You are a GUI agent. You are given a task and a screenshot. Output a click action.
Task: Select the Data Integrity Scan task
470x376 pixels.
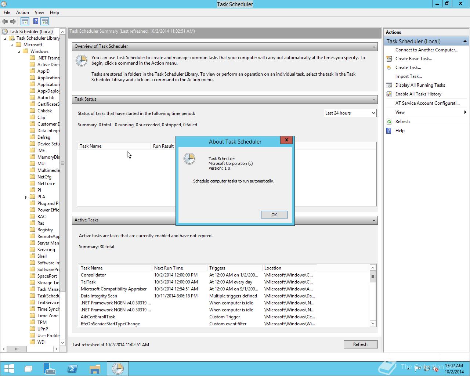pos(224,296)
